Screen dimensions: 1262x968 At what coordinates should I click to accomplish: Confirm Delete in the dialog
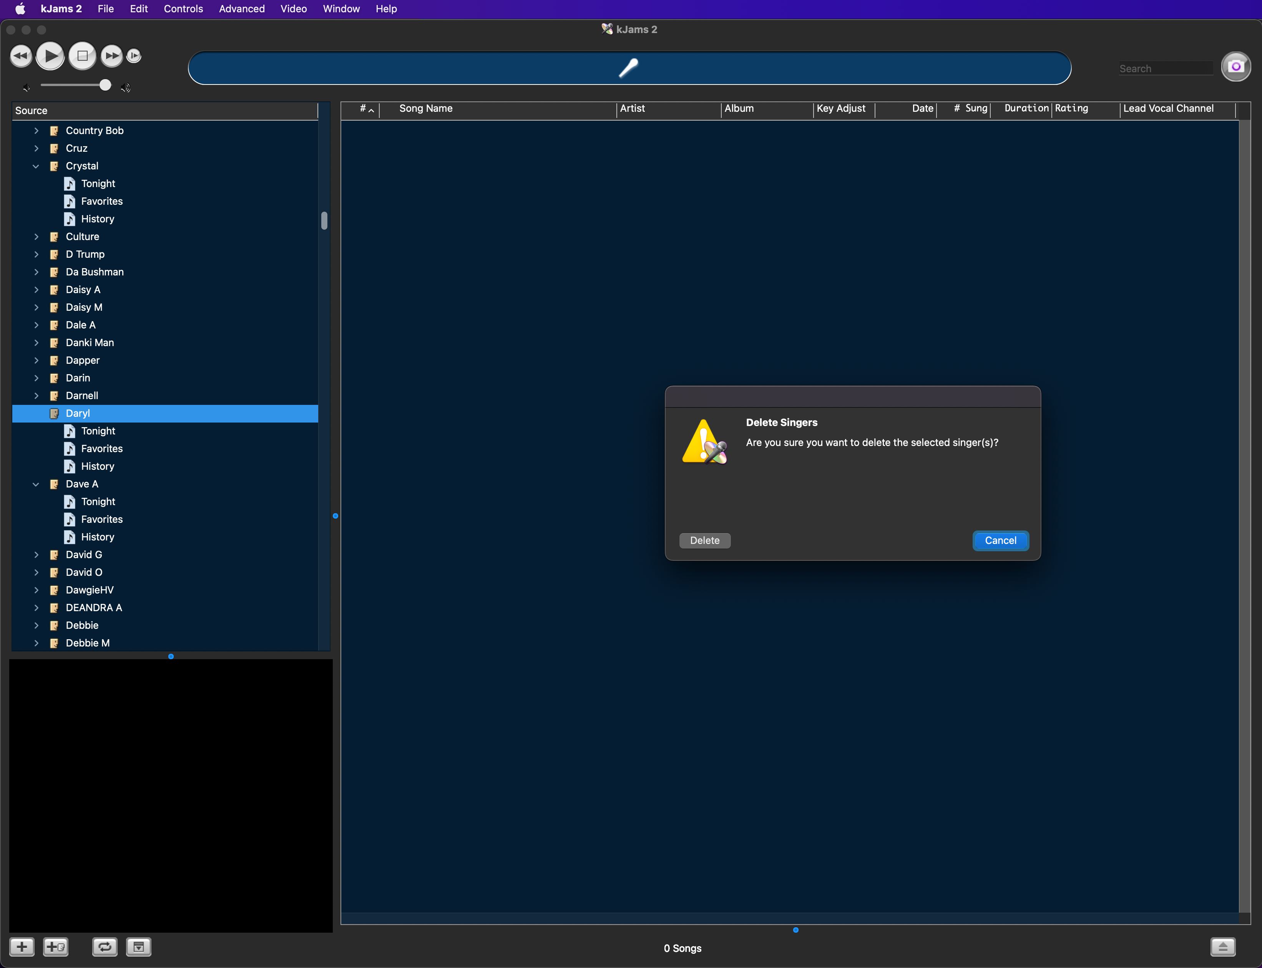coord(704,540)
